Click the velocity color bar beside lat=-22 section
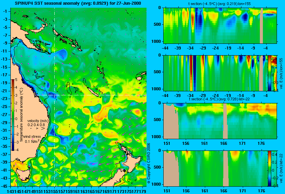Screen dimensions: 285x194 coord(269,169)
